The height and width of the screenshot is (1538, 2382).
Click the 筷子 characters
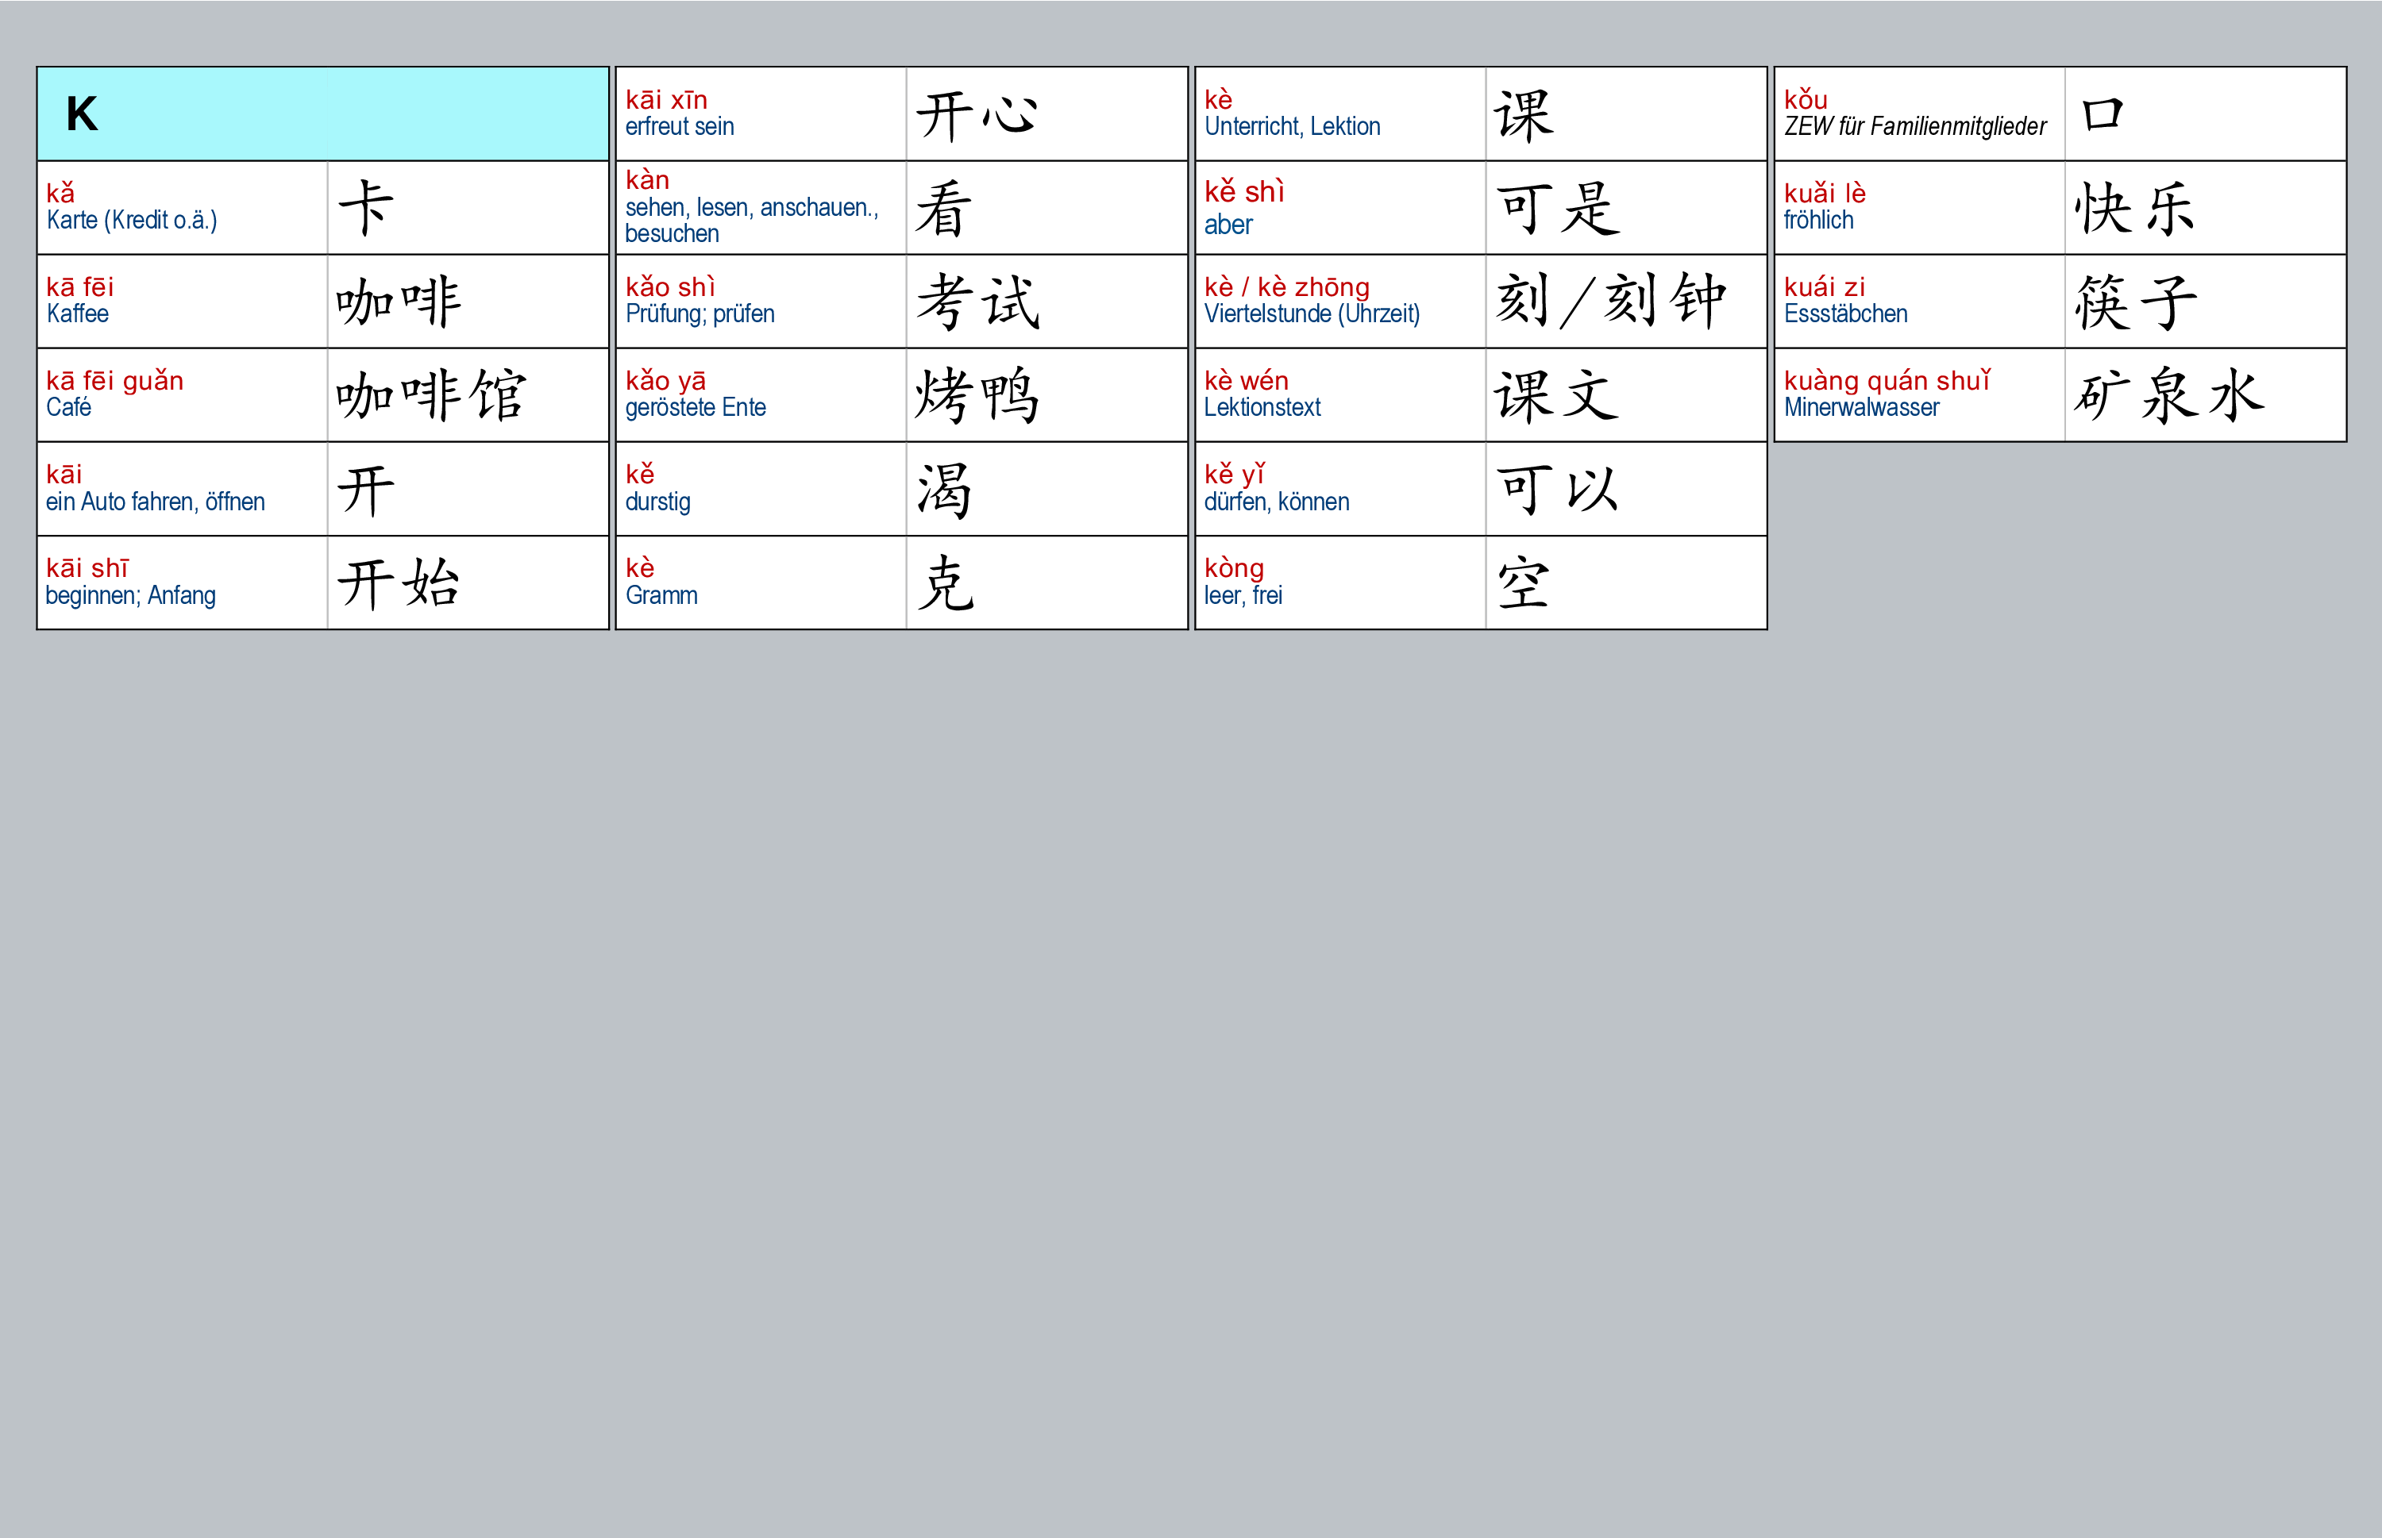[x=2136, y=301]
